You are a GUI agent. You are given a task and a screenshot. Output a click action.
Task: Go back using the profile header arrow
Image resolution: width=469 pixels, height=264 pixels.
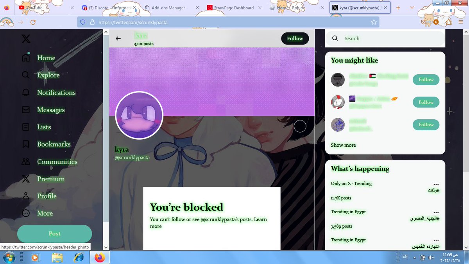pos(118,38)
